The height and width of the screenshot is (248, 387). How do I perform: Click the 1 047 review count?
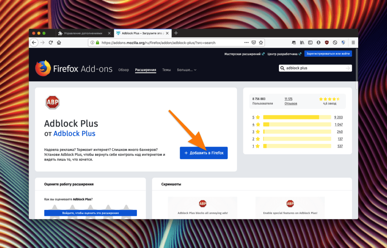pos(339,124)
